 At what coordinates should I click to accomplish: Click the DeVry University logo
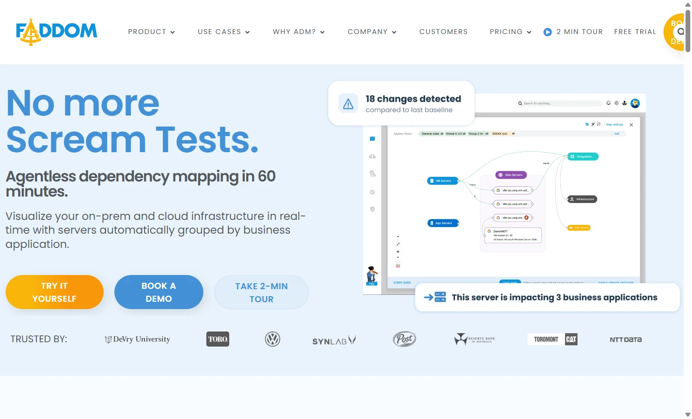point(138,339)
